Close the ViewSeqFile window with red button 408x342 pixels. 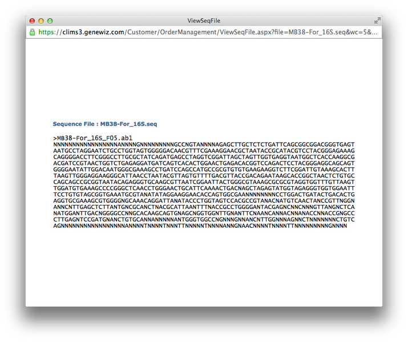33,21
